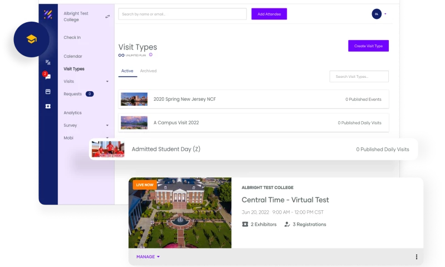Click the 3 Registrations label
445x267 pixels.
coord(309,224)
